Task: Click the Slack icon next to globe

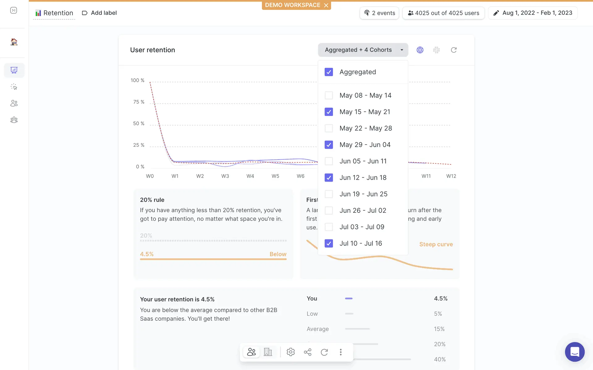Action: pyautogui.click(x=436, y=50)
